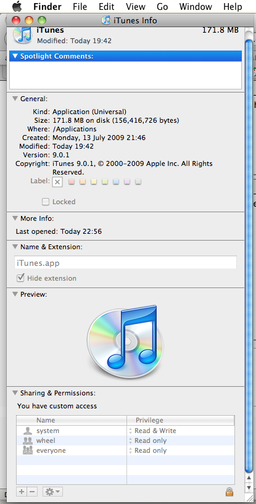Minimize the iTunes Info window
Viewport: 256px width, 504px height.
29,20
